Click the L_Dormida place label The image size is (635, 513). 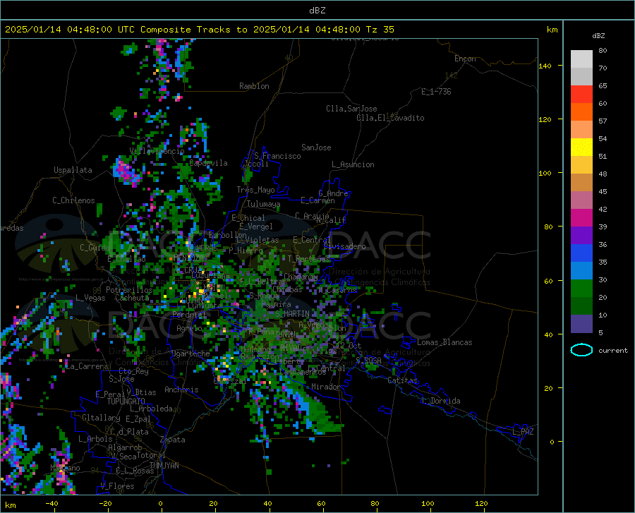tap(440, 401)
